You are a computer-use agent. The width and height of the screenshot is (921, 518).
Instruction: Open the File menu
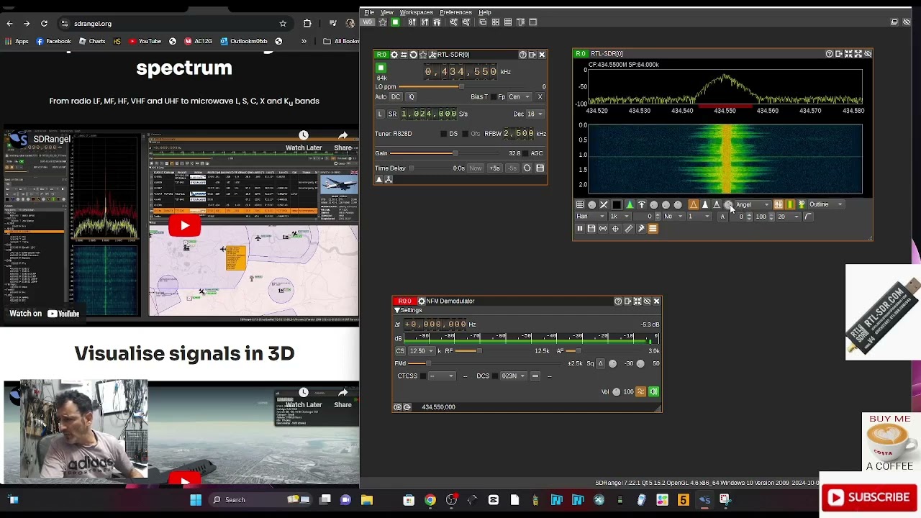point(369,12)
